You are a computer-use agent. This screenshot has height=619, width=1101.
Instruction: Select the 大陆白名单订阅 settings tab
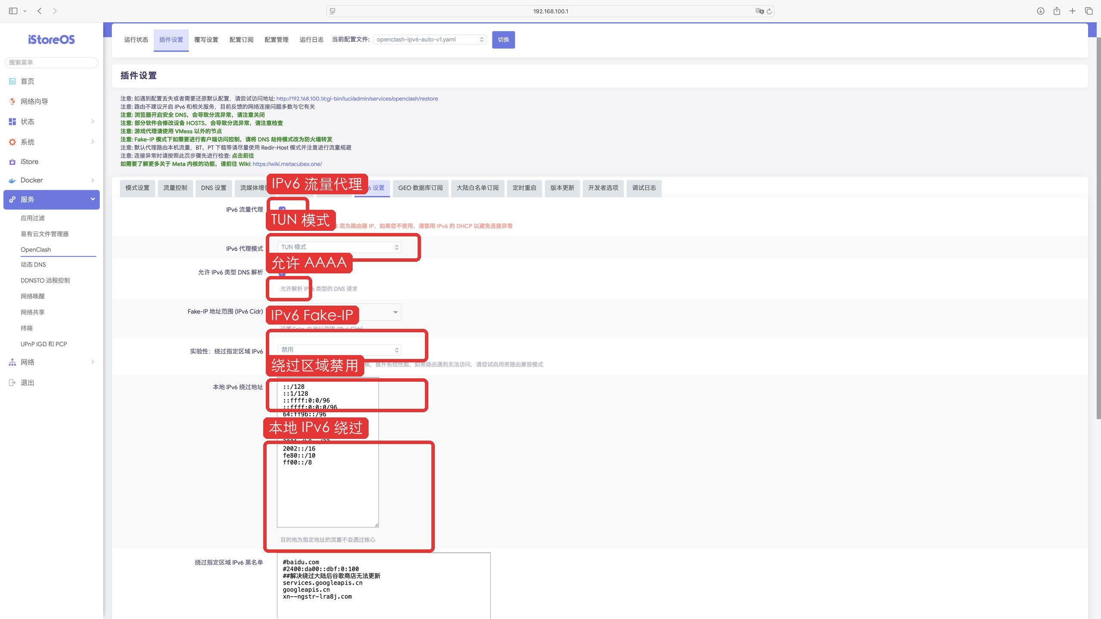pyautogui.click(x=477, y=188)
